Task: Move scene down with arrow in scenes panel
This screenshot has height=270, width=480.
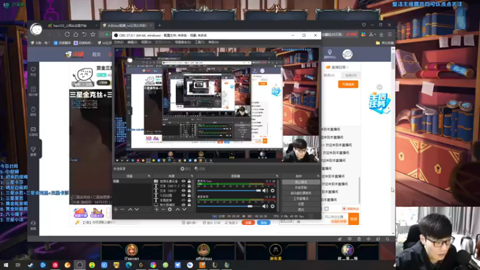Action: [137, 209]
